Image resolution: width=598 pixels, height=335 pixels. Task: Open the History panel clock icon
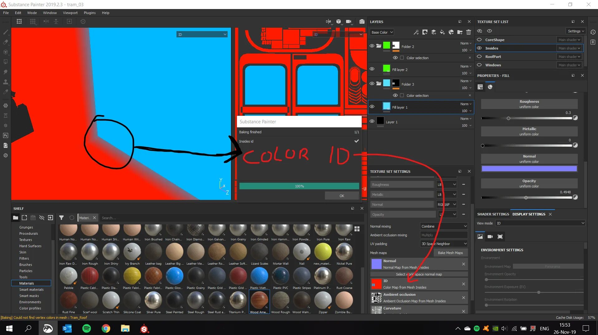coord(593,32)
